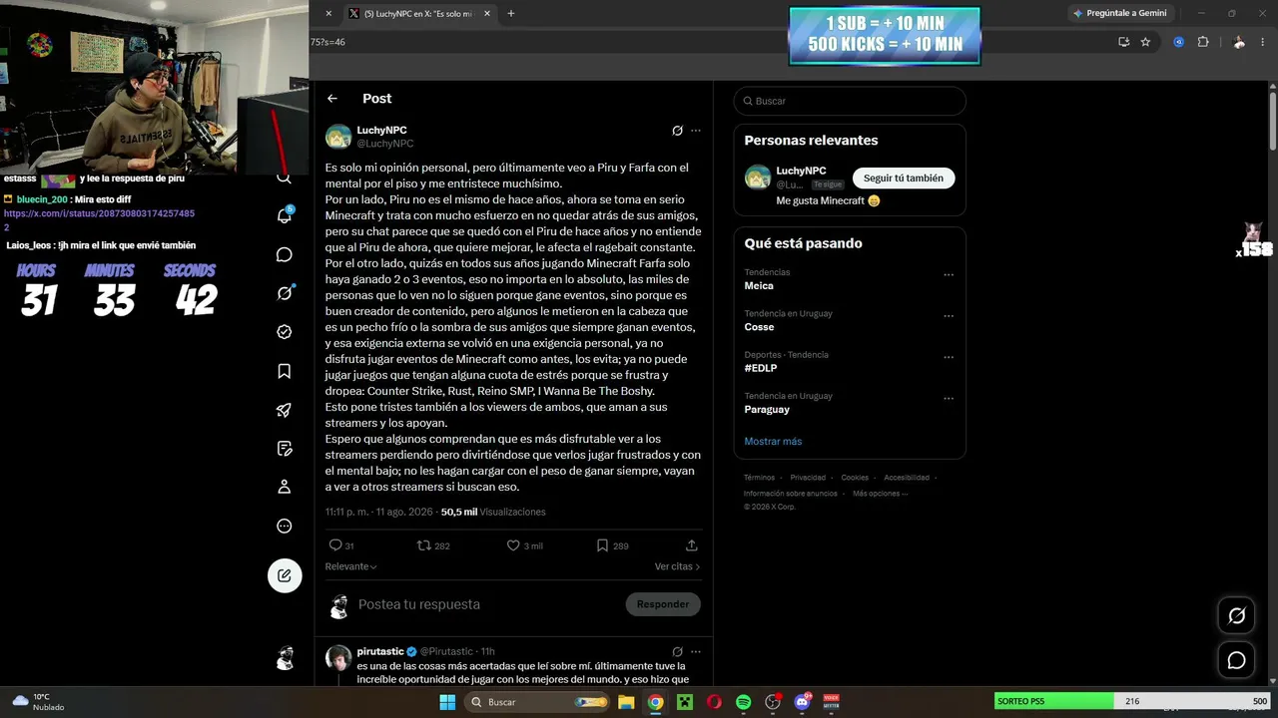The image size is (1278, 718).
Task: Click the SORTEO PS5 progress bar
Action: pyautogui.click(x=1134, y=701)
